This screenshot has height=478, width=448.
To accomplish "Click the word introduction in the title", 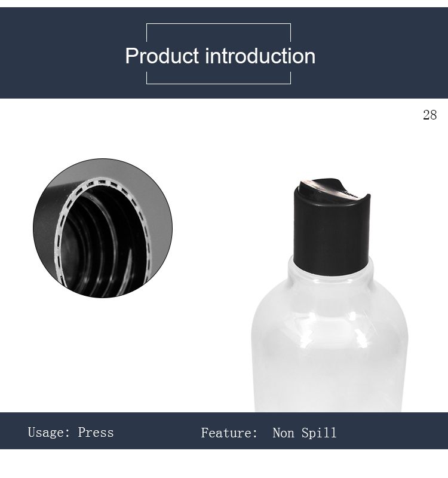I will pos(260,56).
